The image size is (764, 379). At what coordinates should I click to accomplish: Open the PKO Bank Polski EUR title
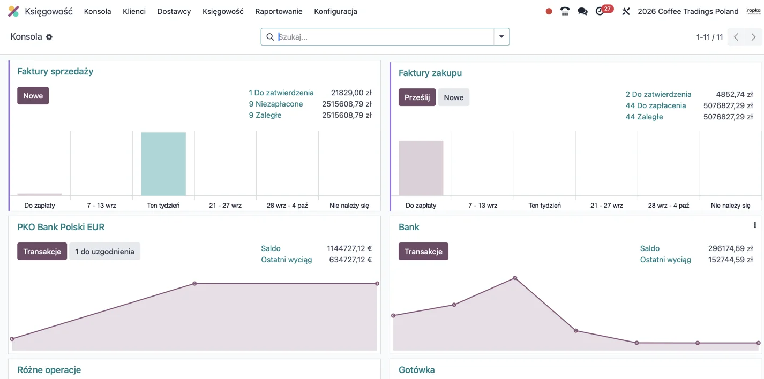[61, 227]
